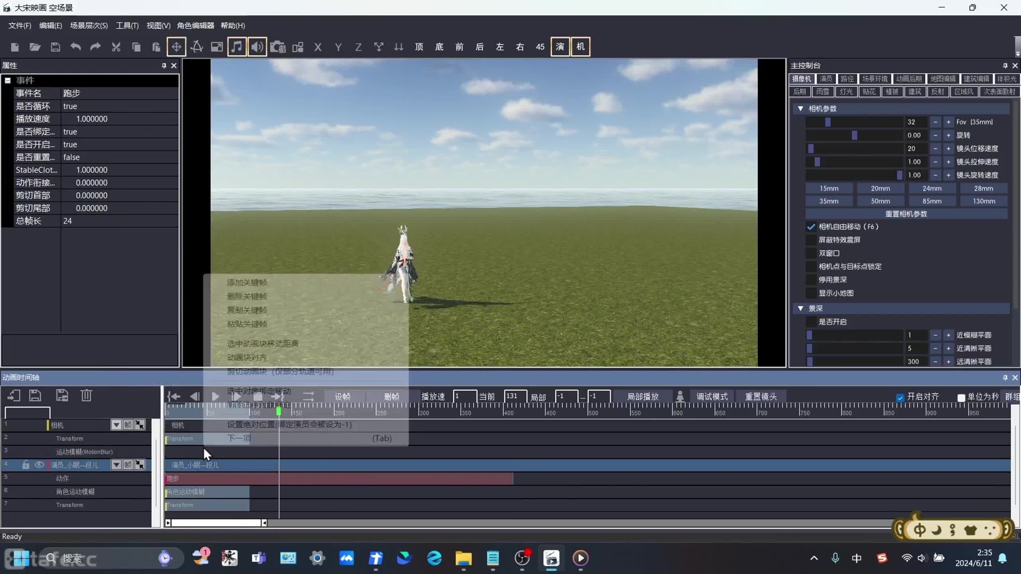Click the Cut scissors icon
The height and width of the screenshot is (574, 1021).
point(116,47)
